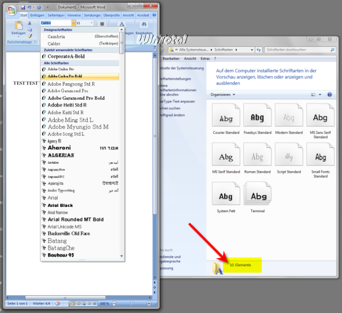The height and width of the screenshot is (313, 342).
Task: Cut the selection with the scissors icon
Action: tap(30, 23)
